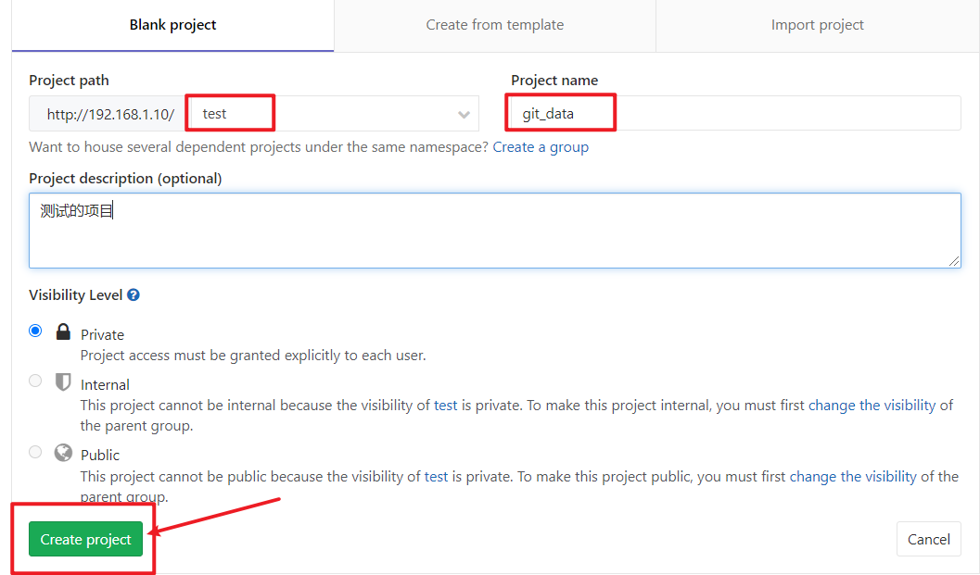Image resolution: width=980 pixels, height=575 pixels.
Task: Click the Cancel button
Action: 929,539
